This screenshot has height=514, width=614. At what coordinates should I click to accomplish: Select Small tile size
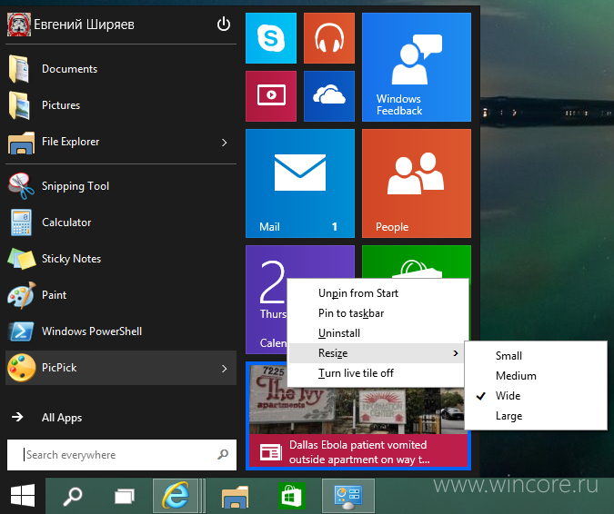click(536, 356)
